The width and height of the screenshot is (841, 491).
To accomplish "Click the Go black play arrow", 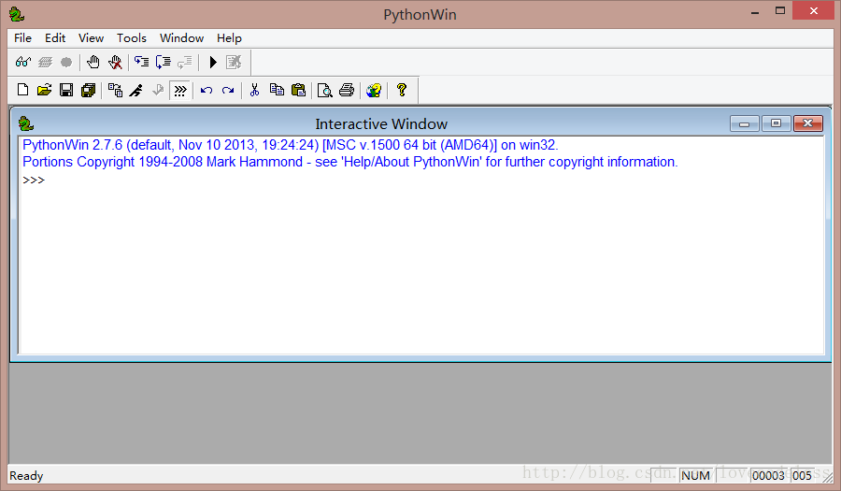I will (213, 63).
